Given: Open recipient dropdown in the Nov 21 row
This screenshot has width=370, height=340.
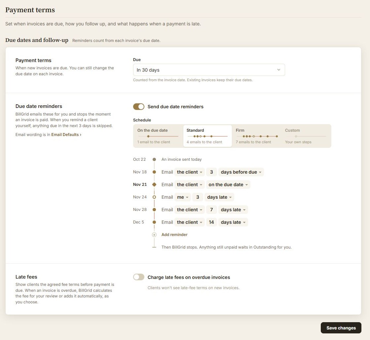Looking at the screenshot, I should [190, 185].
